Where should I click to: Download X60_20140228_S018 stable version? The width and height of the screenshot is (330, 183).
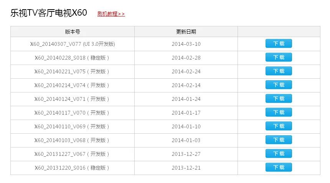279,57
